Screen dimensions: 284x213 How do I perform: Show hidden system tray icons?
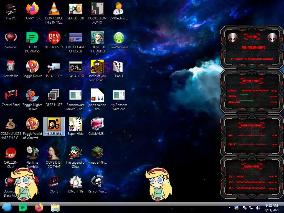click(229, 208)
